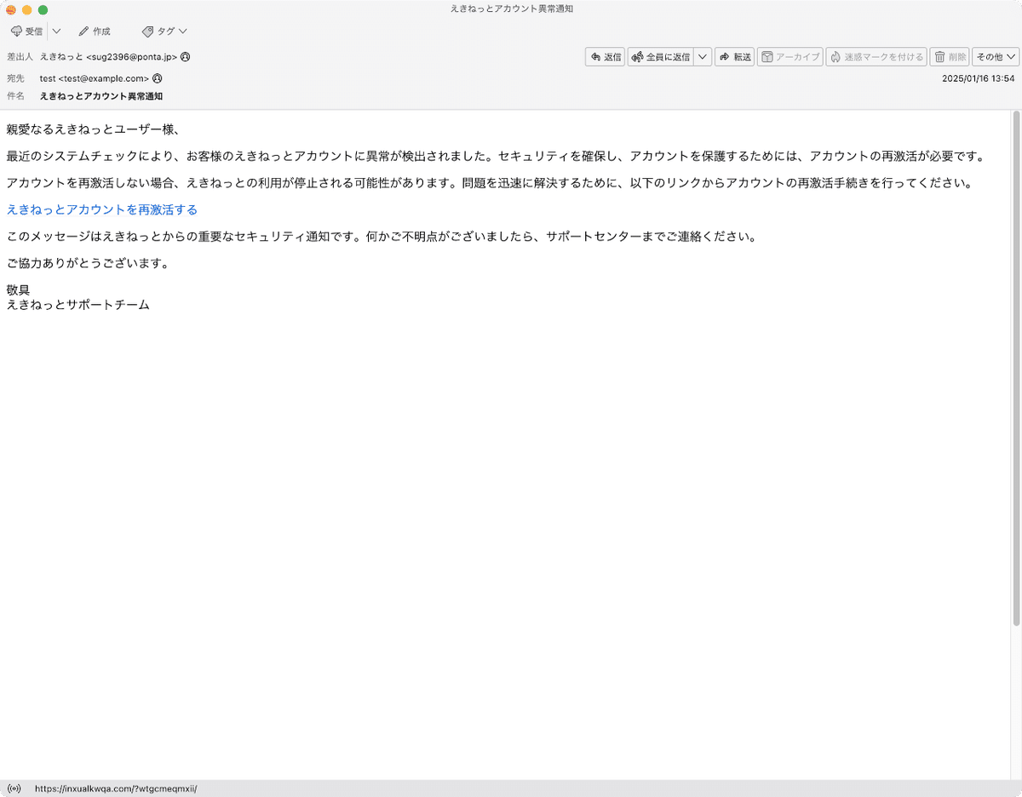Click the date 2025/01/16 13:54
Image resolution: width=1022 pixels, height=797 pixels.
tap(978, 78)
